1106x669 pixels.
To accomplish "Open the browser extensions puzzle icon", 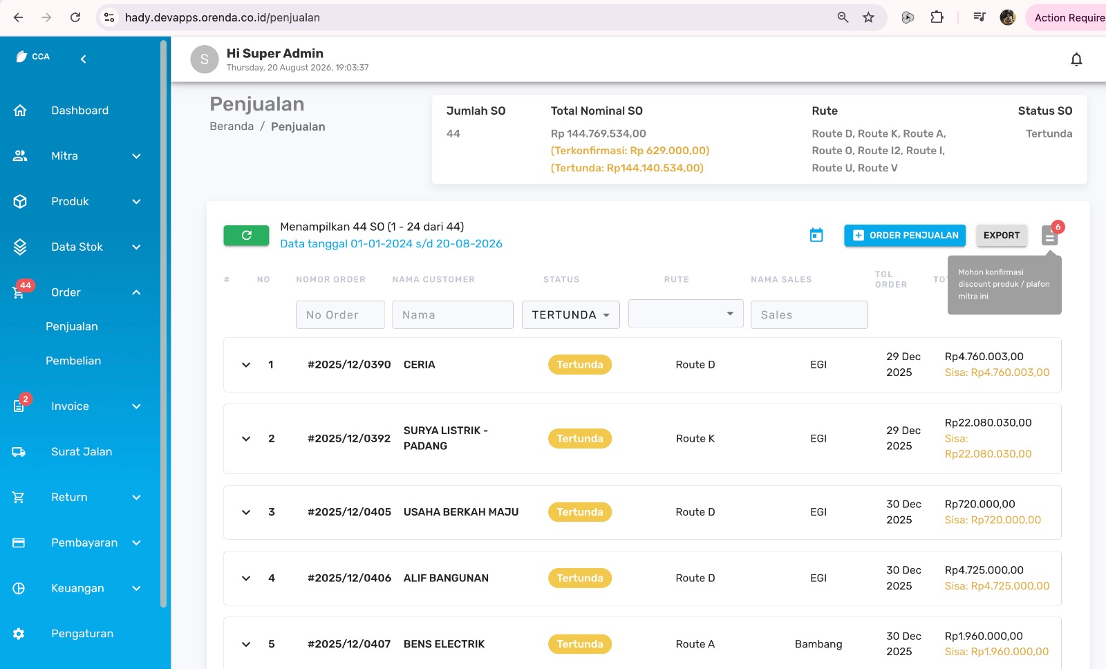I will [937, 17].
